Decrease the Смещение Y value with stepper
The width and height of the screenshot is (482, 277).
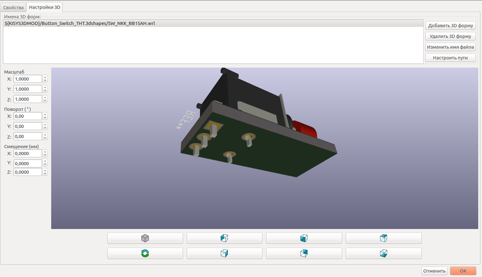point(45,165)
